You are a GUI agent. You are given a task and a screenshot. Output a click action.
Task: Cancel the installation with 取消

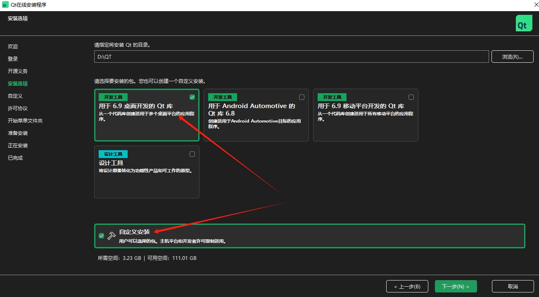513,286
